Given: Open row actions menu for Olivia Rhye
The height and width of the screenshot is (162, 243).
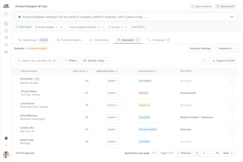Looking at the screenshot, I should point(232,81).
